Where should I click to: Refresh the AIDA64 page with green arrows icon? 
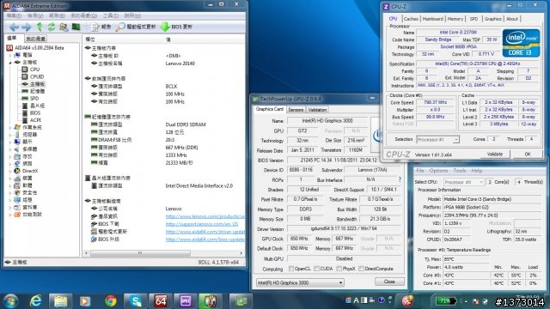pyautogui.click(x=52, y=27)
